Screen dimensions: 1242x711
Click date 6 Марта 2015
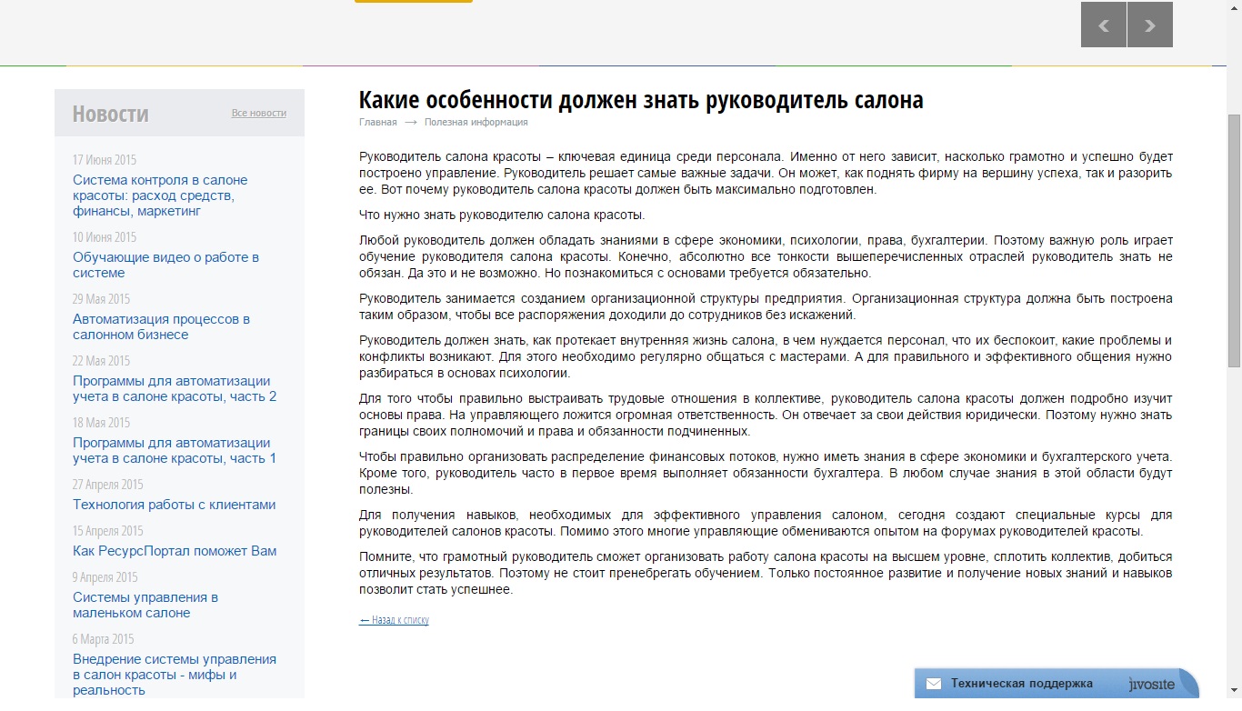[x=104, y=639]
